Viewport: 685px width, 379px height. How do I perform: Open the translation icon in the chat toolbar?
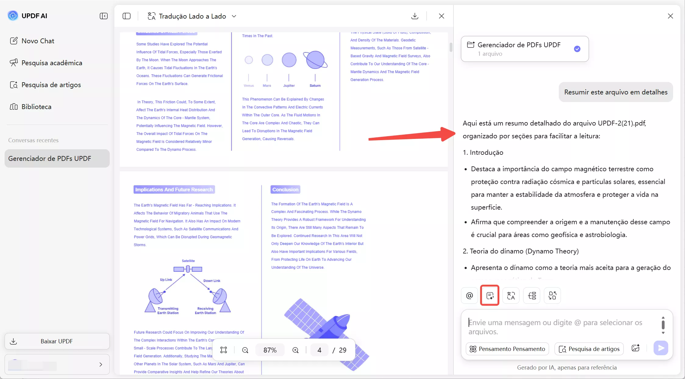point(510,295)
